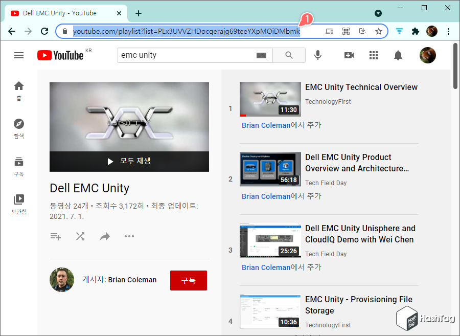Open Tech Field Day channel under video 2
The image size is (460, 336).
click(326, 183)
